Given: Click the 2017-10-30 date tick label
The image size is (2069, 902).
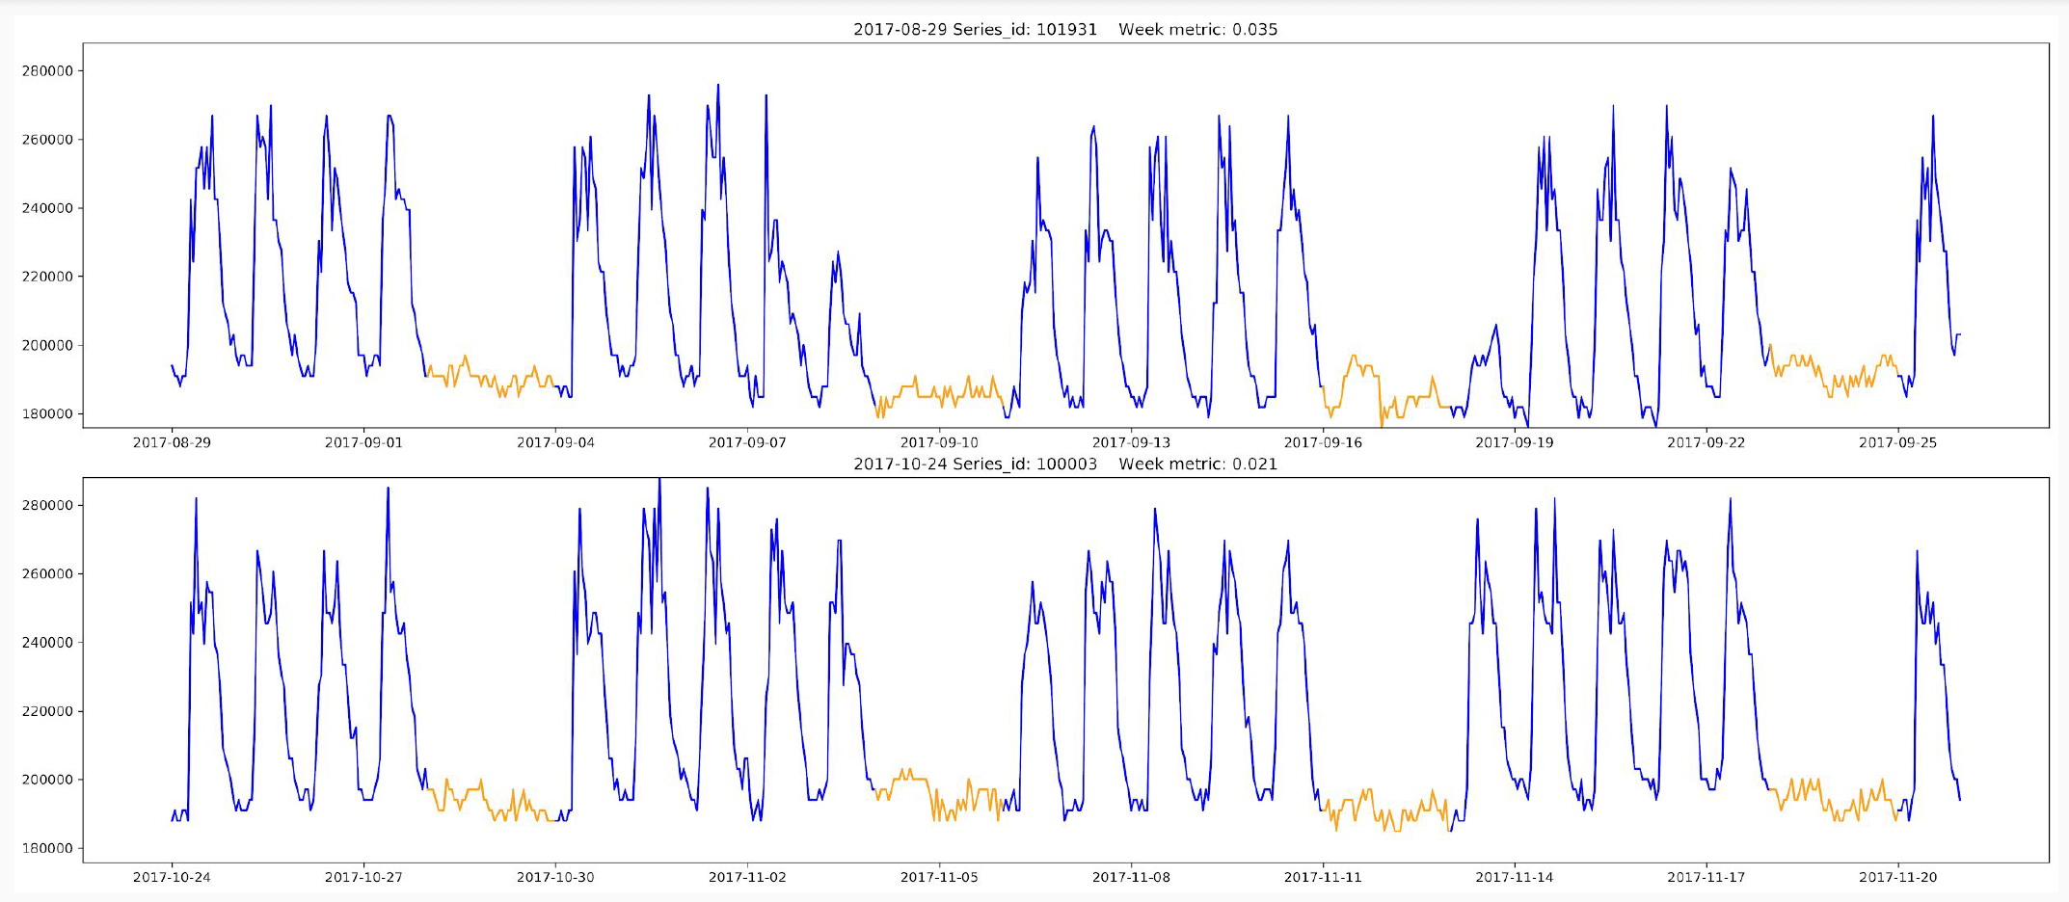Looking at the screenshot, I should tap(555, 877).
